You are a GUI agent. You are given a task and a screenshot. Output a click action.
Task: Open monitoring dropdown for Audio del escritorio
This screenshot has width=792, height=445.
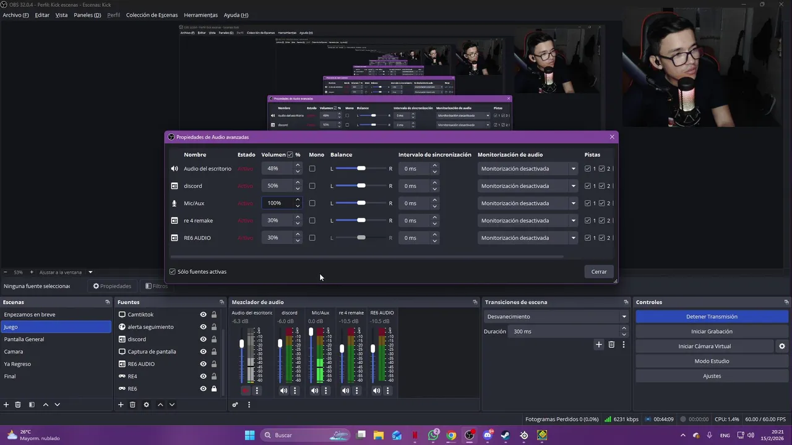pos(528,169)
